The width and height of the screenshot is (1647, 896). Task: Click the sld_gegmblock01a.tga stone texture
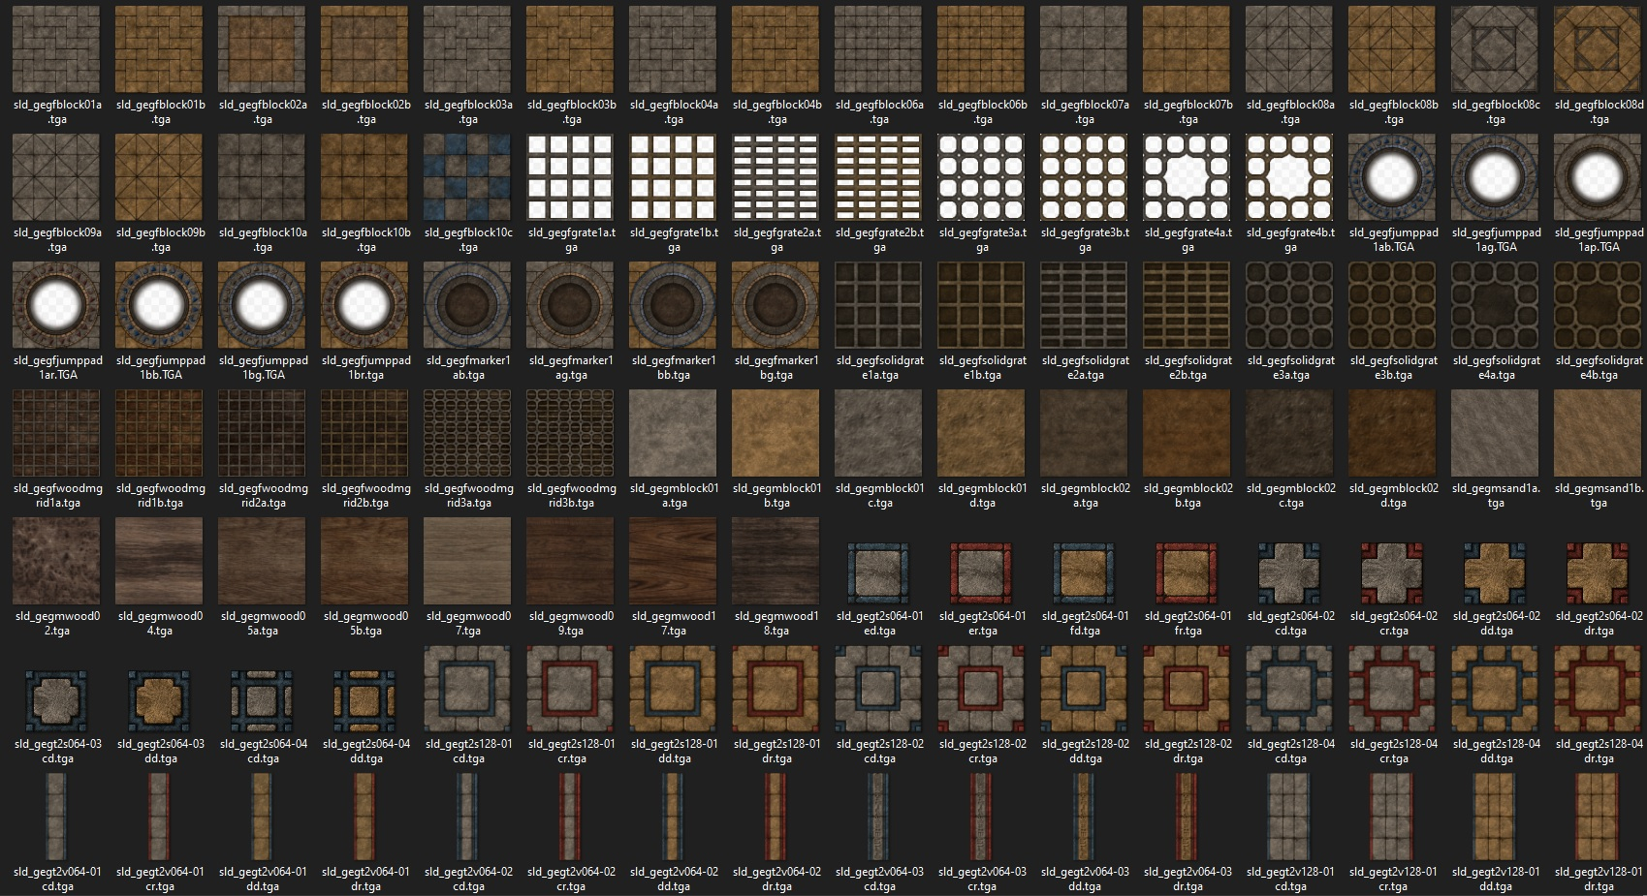click(673, 433)
